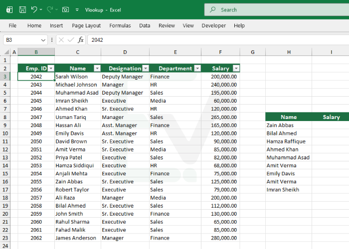The image size is (349, 249).
Task: Select cell Asst. Manager for Hassan Ali
Action: click(125, 125)
